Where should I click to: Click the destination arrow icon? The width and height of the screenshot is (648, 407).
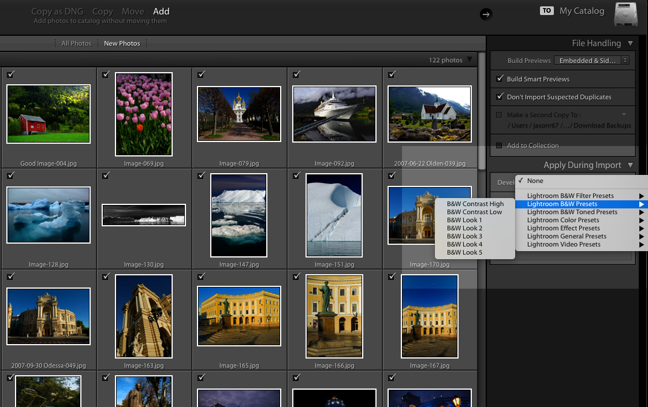[x=486, y=14]
